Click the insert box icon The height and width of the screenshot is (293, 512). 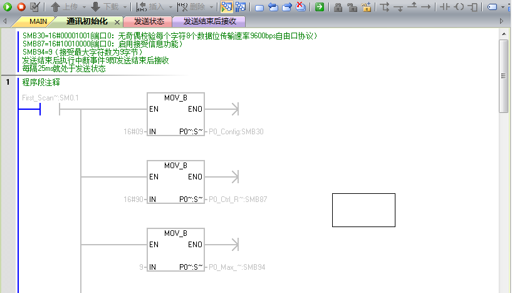pyautogui.click(x=473, y=6)
